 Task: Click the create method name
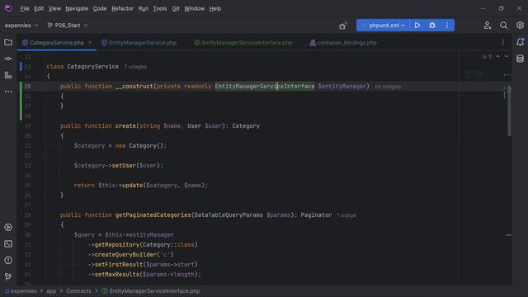pos(125,125)
